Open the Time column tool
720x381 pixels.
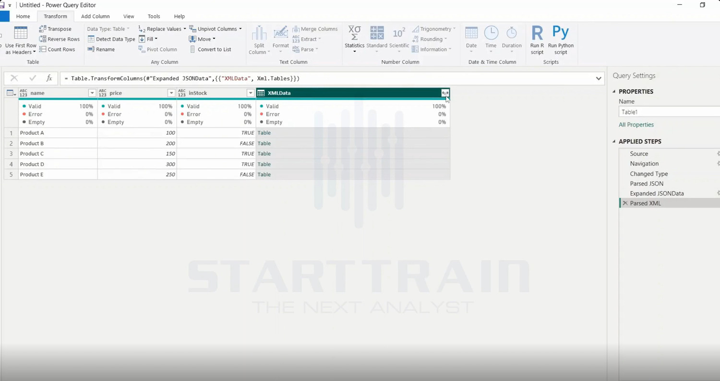click(491, 39)
